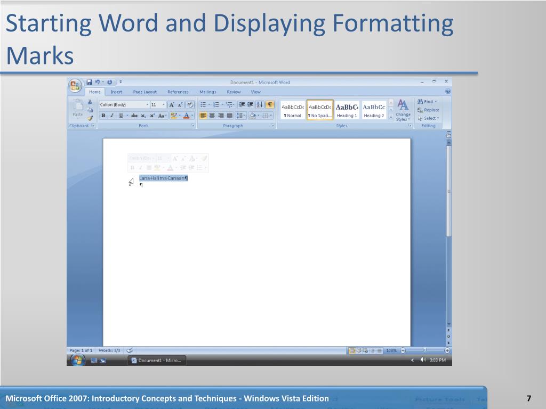The width and height of the screenshot is (546, 409).
Task: Switch to Outline view
Action: (373, 350)
